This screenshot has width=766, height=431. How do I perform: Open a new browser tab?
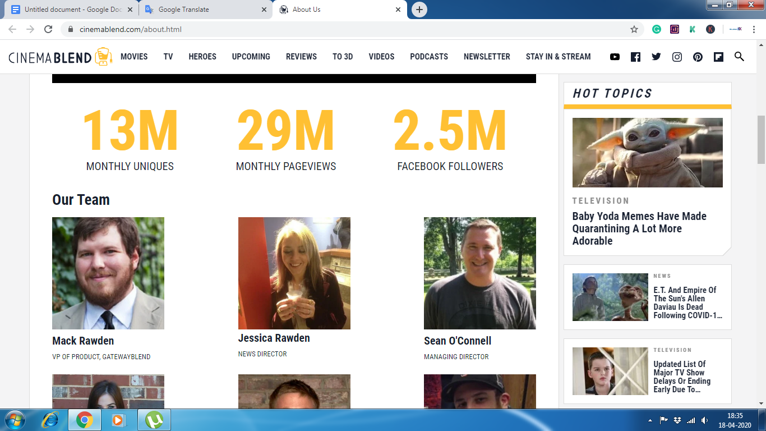[419, 10]
